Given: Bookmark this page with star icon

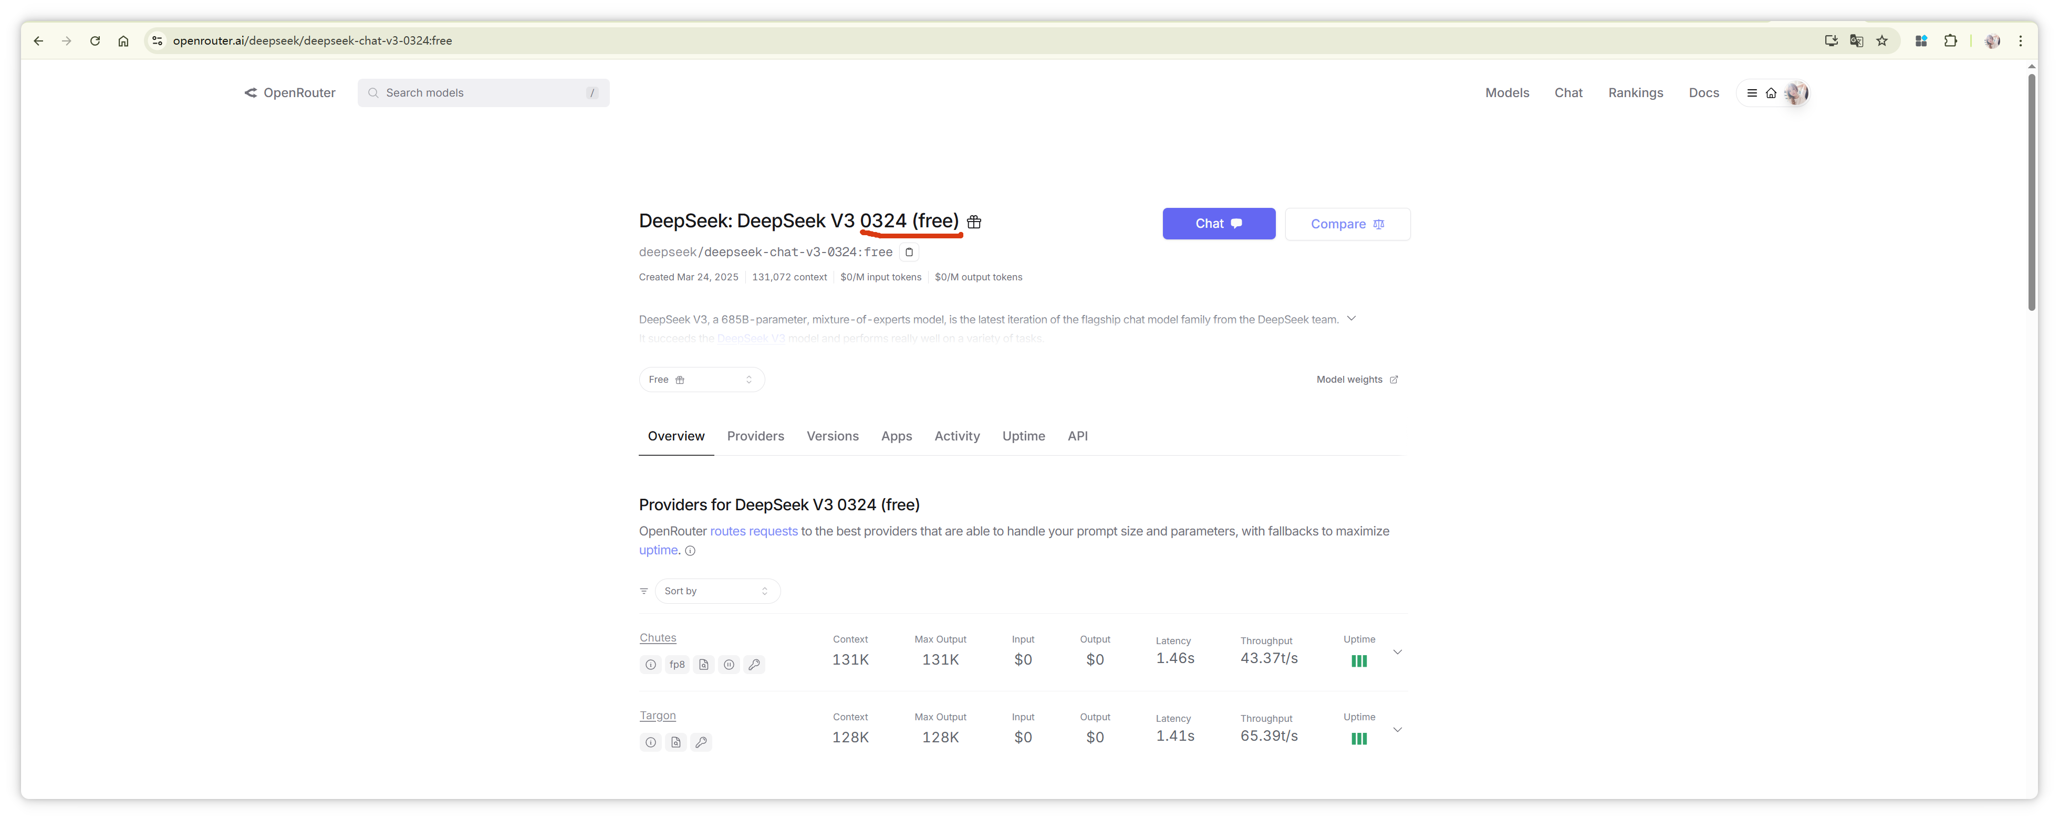Looking at the screenshot, I should (x=1881, y=41).
